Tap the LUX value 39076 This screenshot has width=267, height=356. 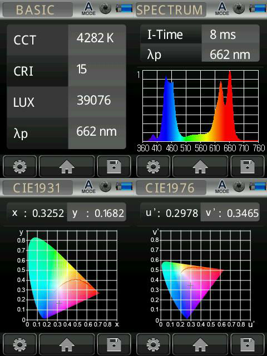94,100
